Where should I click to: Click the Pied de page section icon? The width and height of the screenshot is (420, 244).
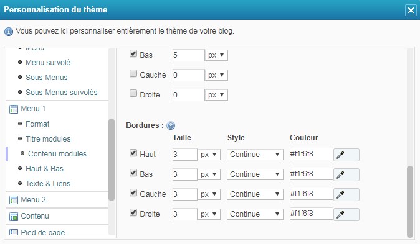tap(13, 232)
